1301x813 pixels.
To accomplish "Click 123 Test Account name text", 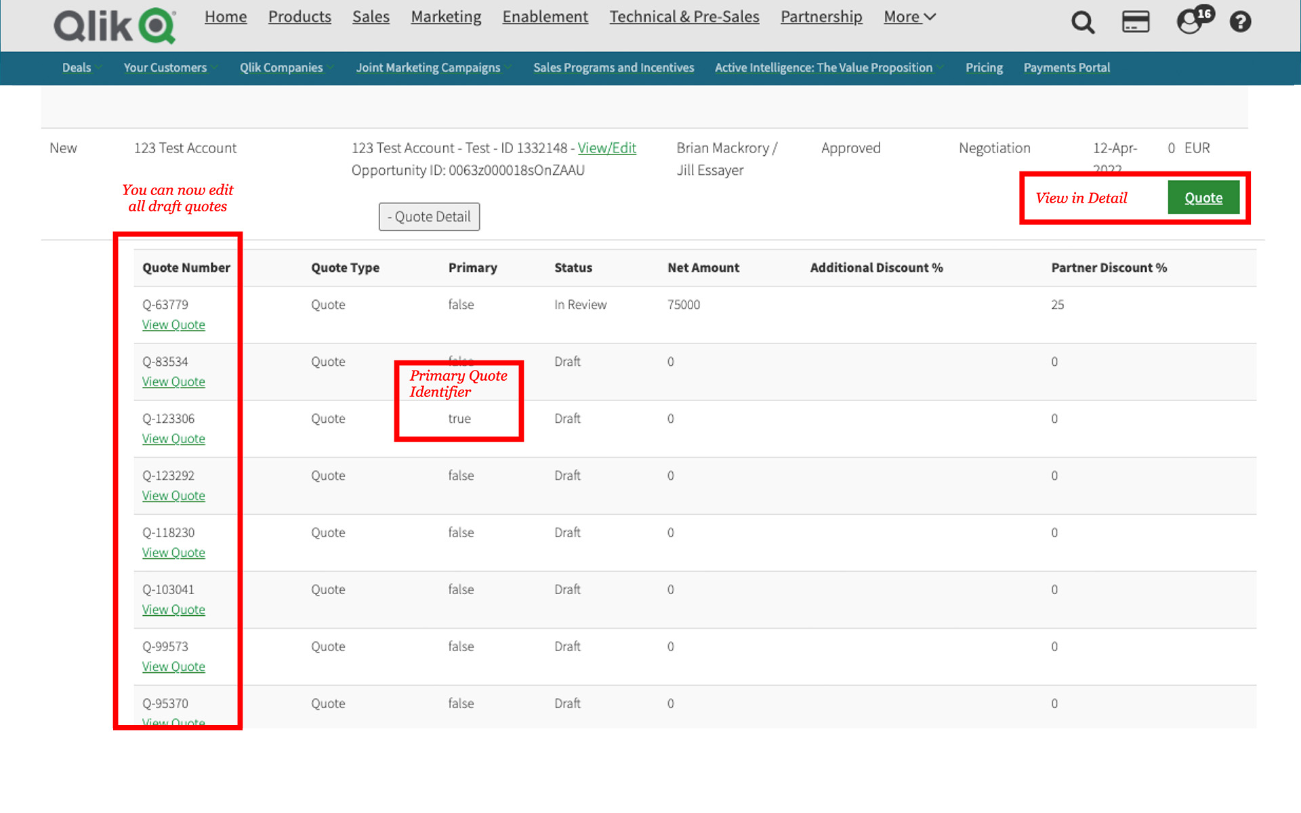I will [x=185, y=148].
